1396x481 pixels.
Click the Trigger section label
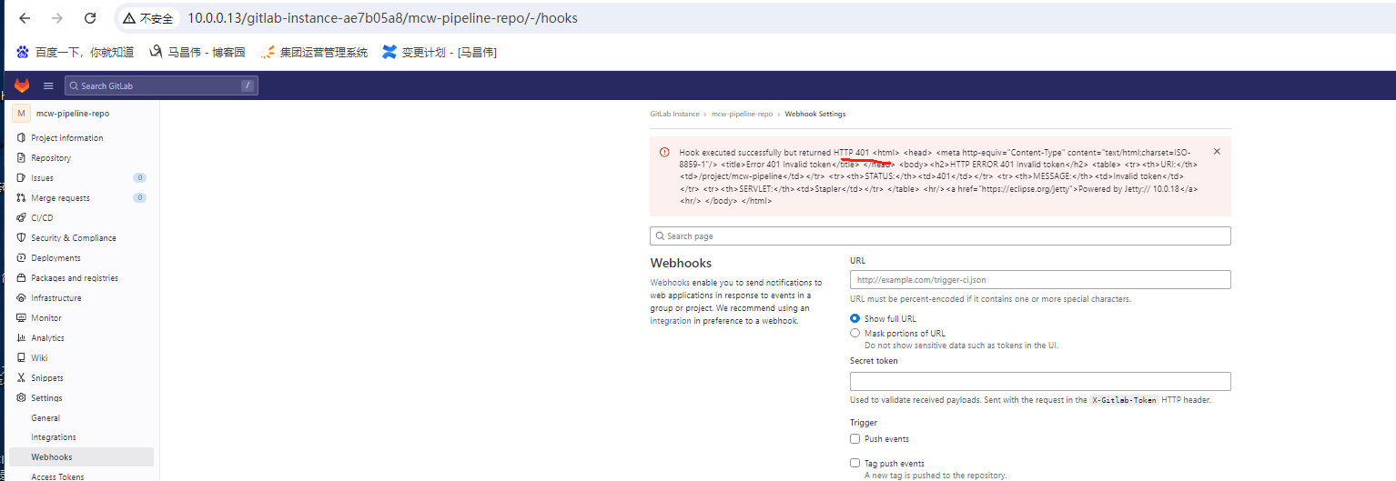pyautogui.click(x=864, y=423)
